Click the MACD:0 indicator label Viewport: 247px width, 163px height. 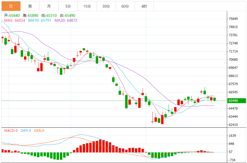click(11, 131)
